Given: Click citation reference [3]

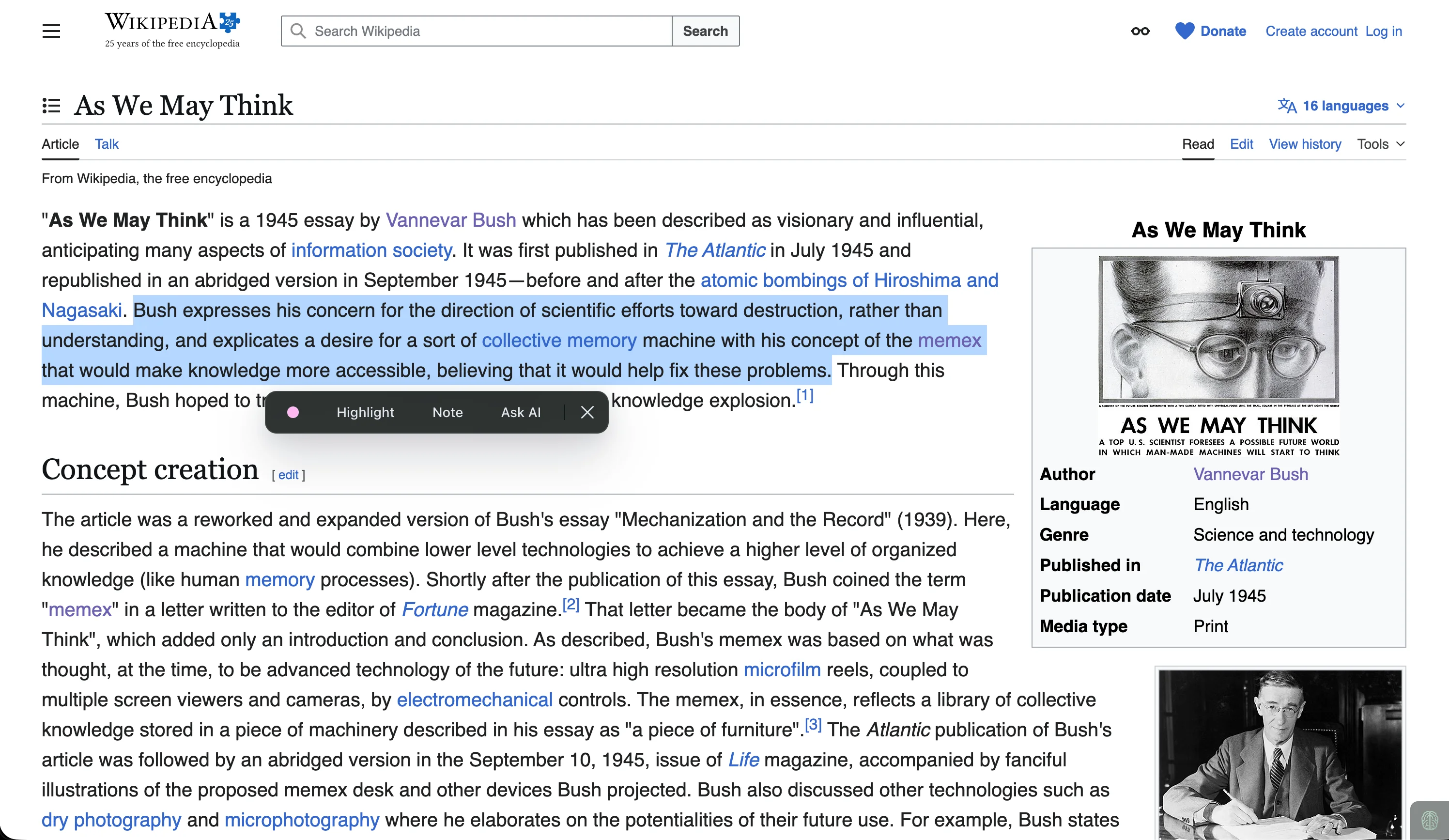Looking at the screenshot, I should coord(813,725).
